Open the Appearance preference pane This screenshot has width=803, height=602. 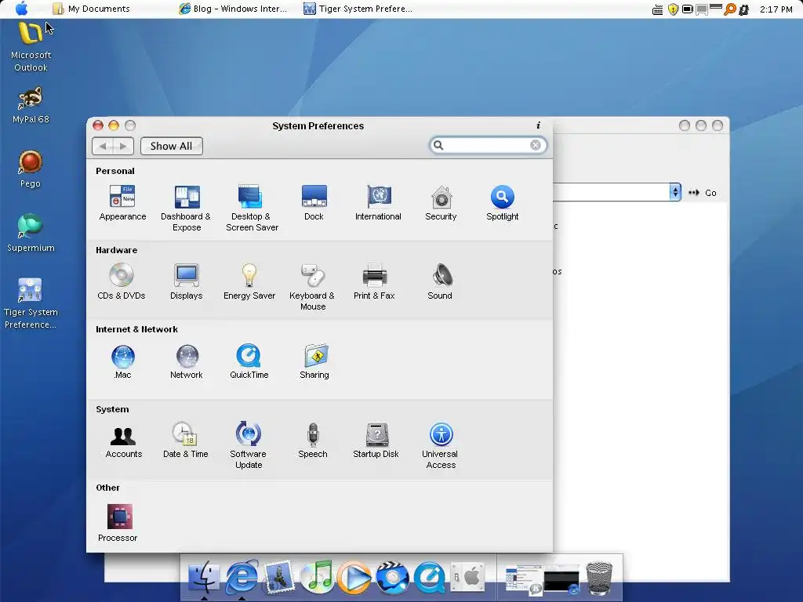tap(122, 203)
